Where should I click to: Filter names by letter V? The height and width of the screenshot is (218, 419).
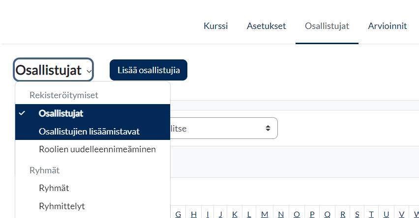click(x=402, y=214)
